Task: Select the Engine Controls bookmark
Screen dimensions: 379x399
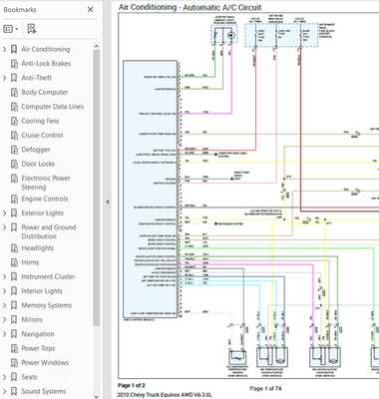Action: tap(45, 199)
